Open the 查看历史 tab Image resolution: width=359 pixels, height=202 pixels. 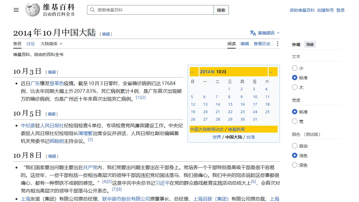(262, 44)
